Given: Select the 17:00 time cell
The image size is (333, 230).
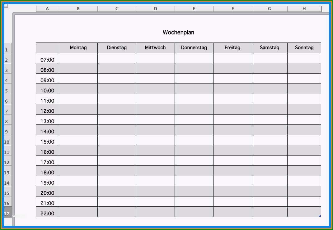Looking at the screenshot, I should (x=47, y=160).
